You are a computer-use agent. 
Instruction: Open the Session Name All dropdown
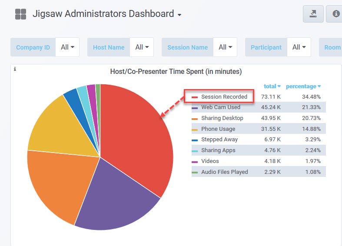(225, 47)
